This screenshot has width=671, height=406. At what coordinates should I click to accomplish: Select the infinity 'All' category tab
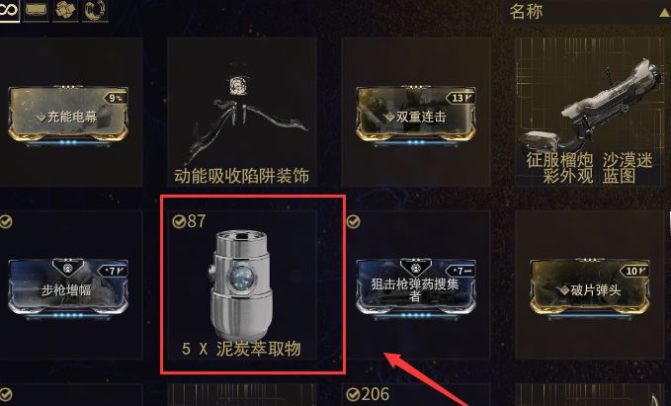pyautogui.click(x=9, y=10)
